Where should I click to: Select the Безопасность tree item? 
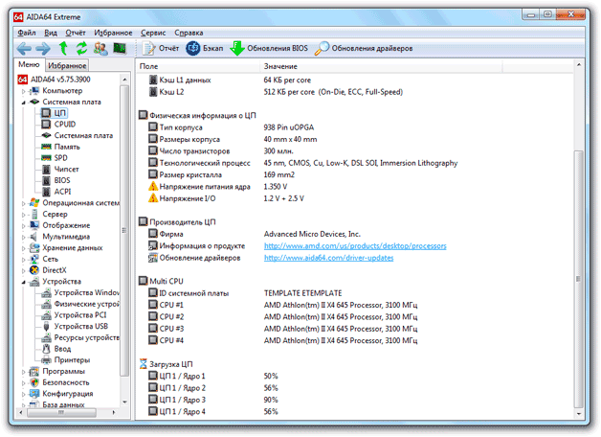click(59, 382)
